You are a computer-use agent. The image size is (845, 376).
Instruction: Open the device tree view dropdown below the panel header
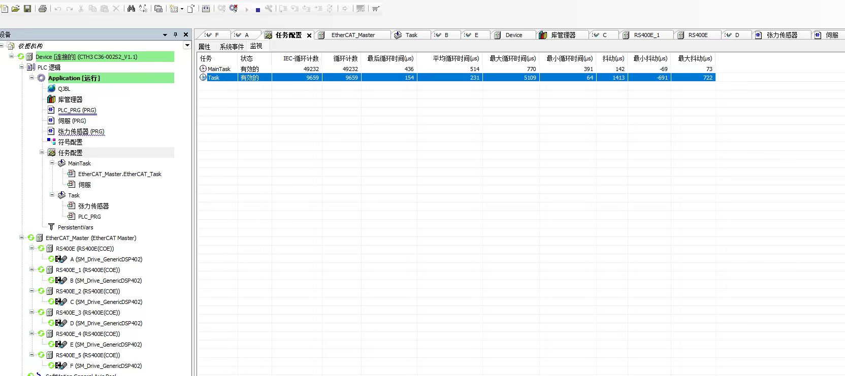pyautogui.click(x=187, y=46)
